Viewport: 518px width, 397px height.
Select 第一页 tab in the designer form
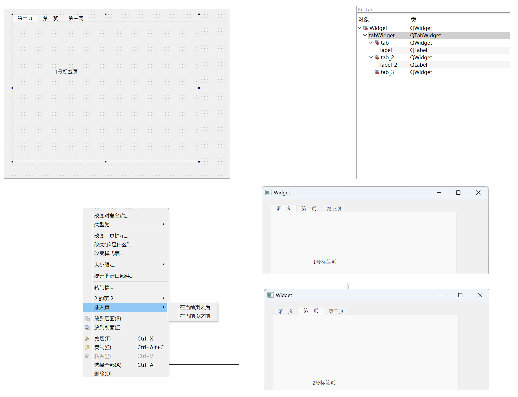click(25, 18)
